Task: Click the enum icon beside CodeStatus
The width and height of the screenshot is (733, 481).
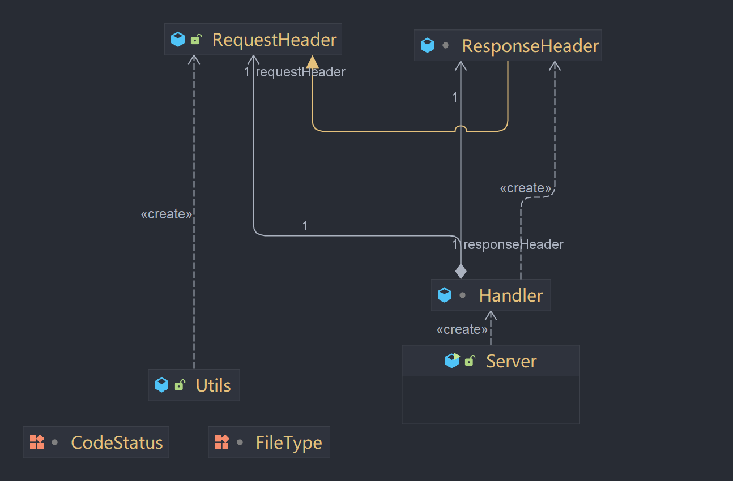Action: (x=37, y=442)
